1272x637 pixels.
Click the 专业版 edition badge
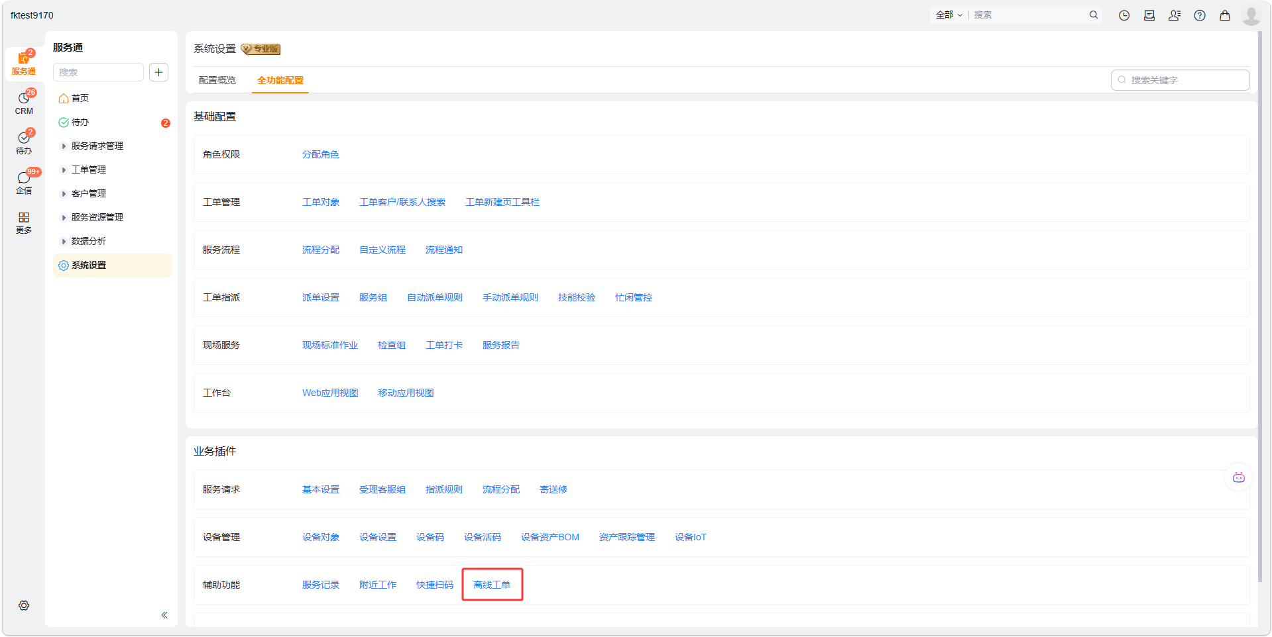[x=260, y=49]
